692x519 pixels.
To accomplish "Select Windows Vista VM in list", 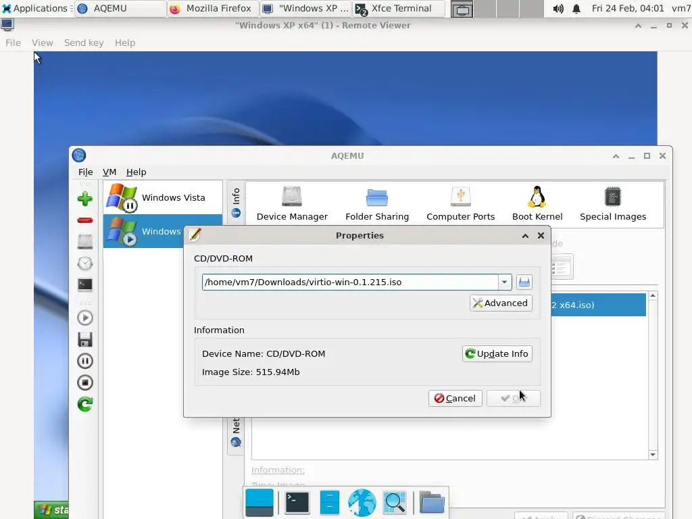I will [163, 197].
